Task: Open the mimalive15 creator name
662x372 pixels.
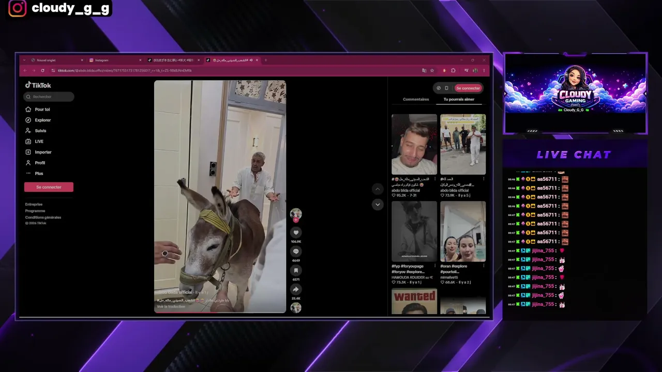Action: [449, 277]
